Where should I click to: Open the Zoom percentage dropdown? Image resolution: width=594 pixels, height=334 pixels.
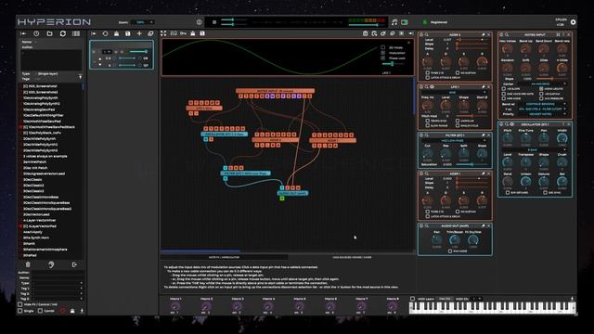(x=143, y=22)
